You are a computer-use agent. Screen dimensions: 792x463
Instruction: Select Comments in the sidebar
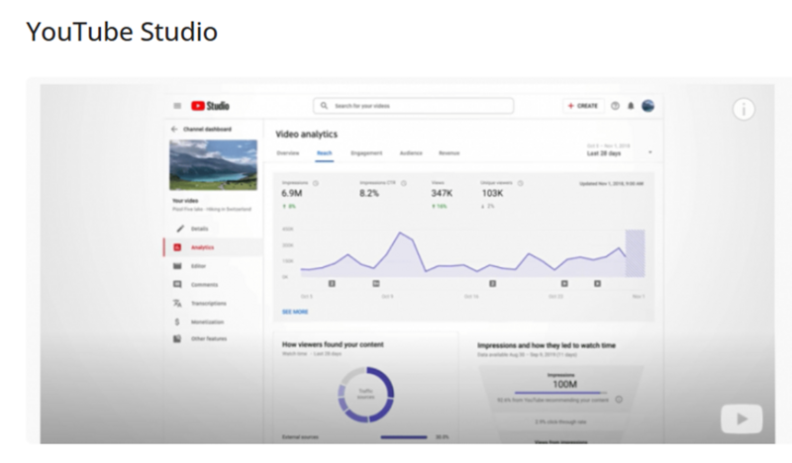(205, 285)
